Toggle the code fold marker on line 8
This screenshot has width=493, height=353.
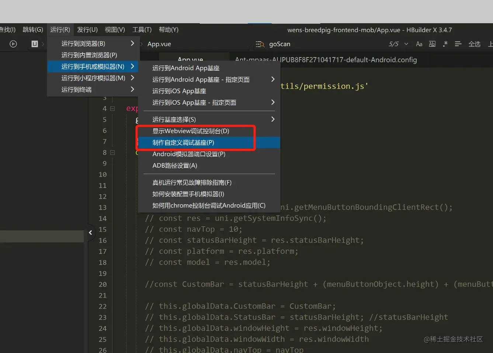click(x=112, y=153)
